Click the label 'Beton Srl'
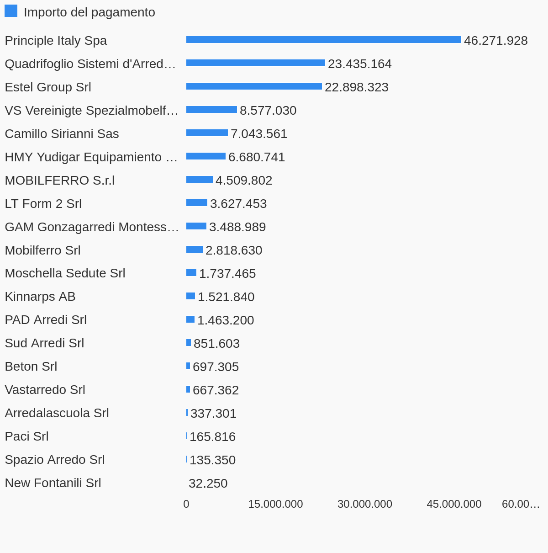This screenshot has width=548, height=553. 31,367
